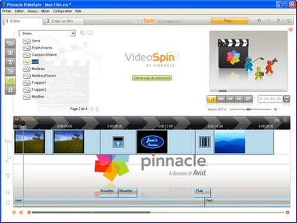Click the parent folder icon beside dropdown

click(x=83, y=33)
